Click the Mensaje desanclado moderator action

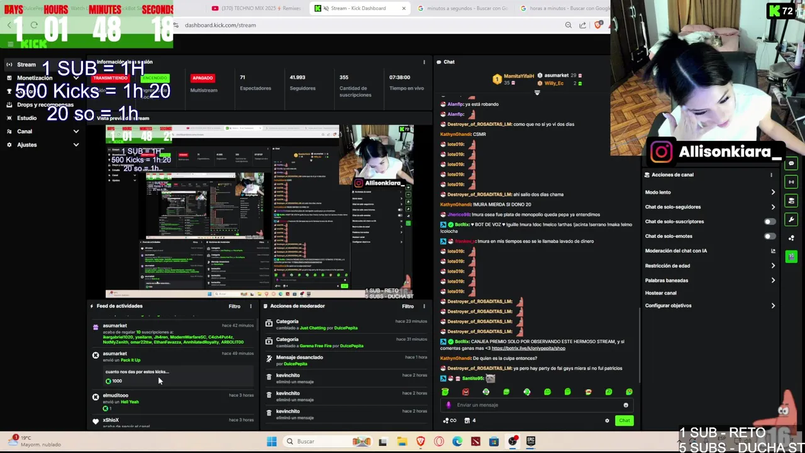(345, 360)
